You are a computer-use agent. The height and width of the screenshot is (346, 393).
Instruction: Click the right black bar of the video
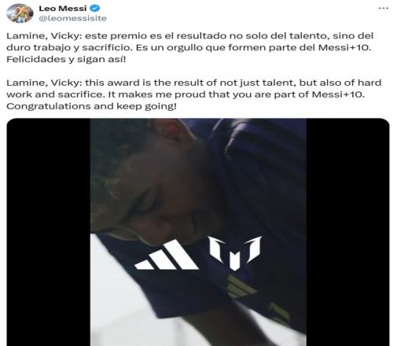pyautogui.click(x=347, y=232)
